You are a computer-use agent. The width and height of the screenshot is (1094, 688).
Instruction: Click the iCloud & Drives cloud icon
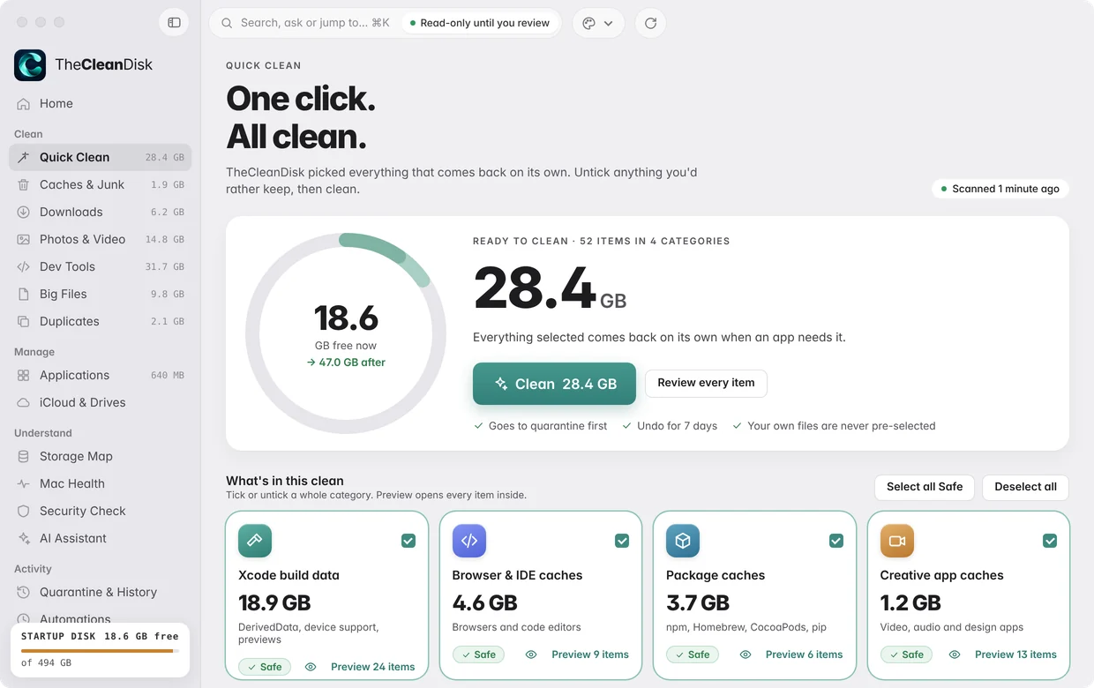[24, 402]
